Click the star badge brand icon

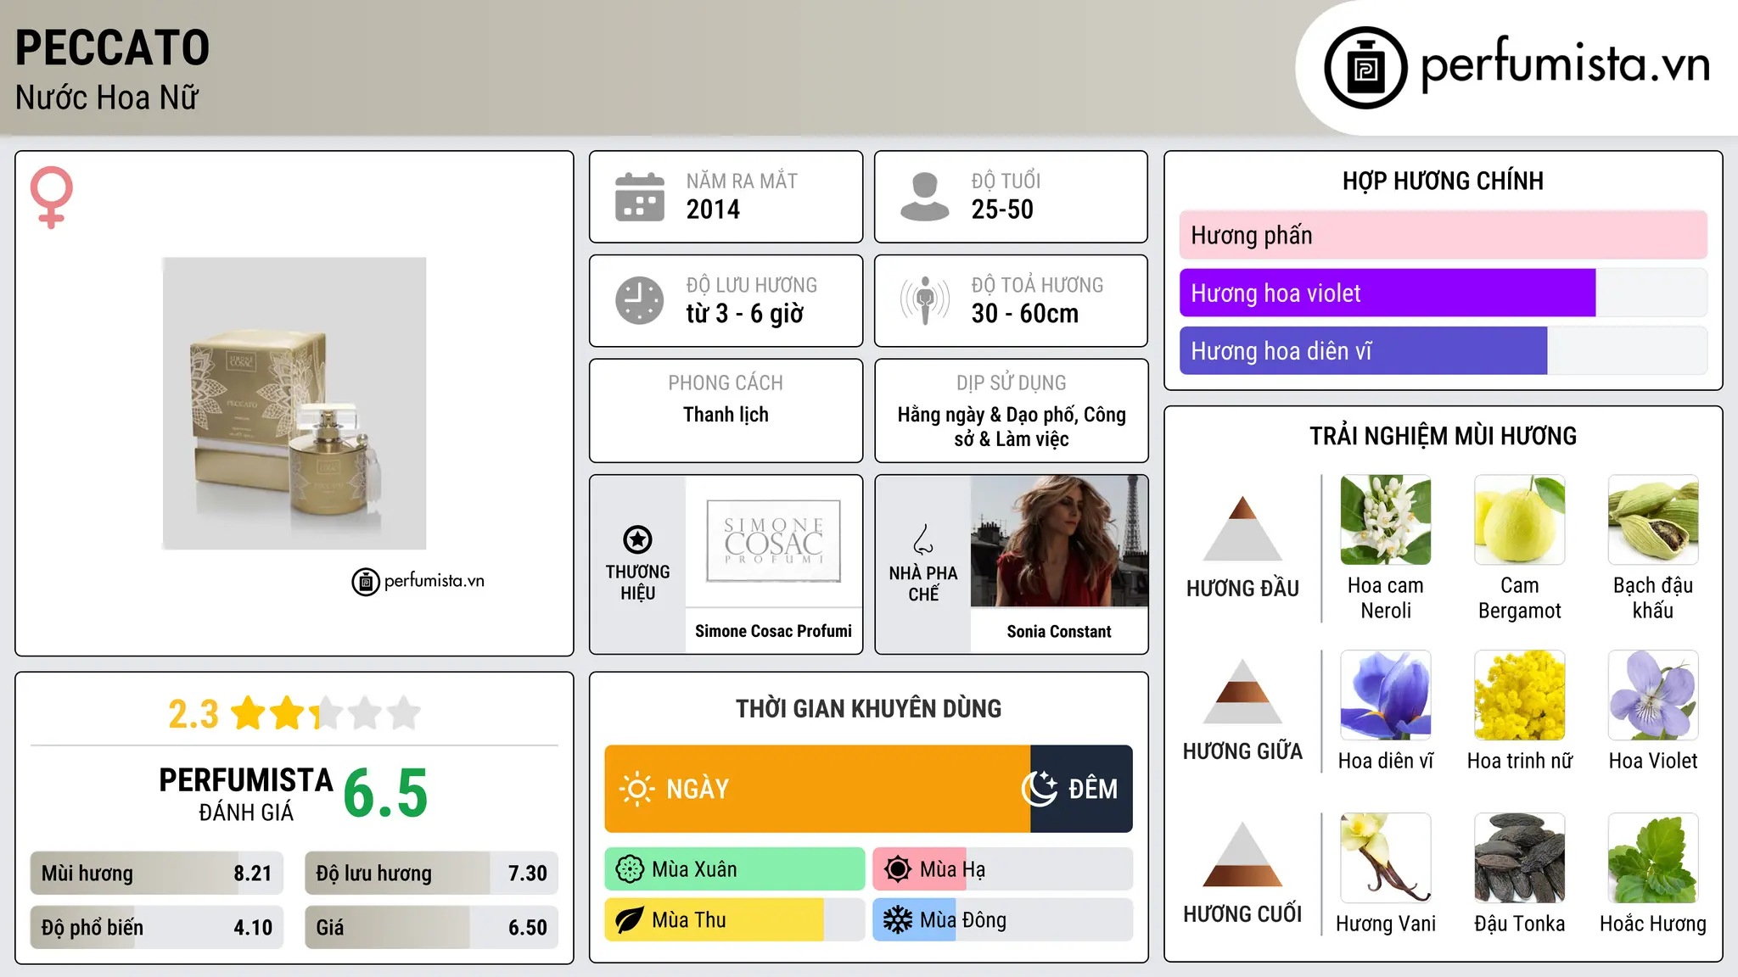pyautogui.click(x=637, y=539)
